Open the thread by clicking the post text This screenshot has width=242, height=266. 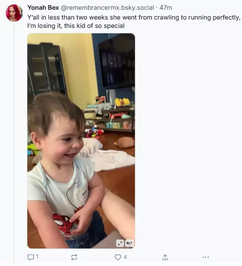point(134,21)
